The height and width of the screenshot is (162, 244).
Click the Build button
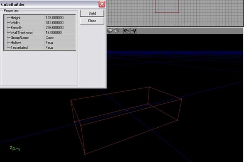tap(92, 13)
